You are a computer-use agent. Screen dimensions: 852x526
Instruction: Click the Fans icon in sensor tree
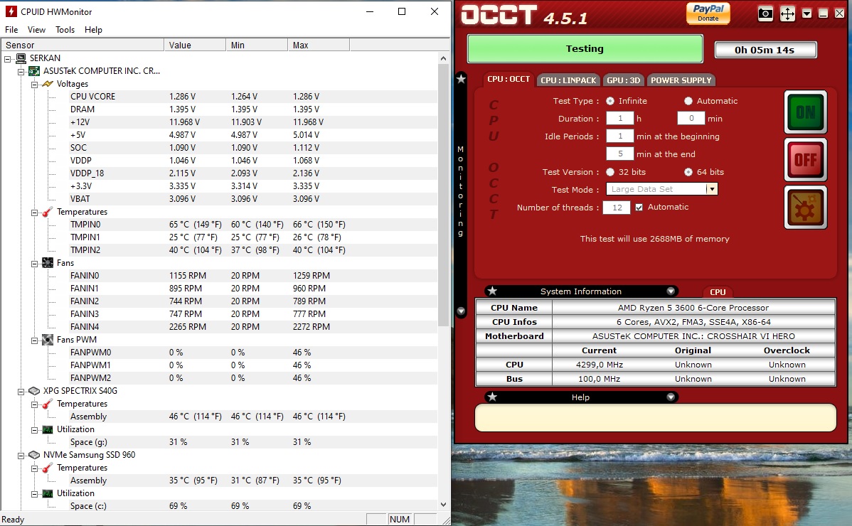pyautogui.click(x=48, y=263)
